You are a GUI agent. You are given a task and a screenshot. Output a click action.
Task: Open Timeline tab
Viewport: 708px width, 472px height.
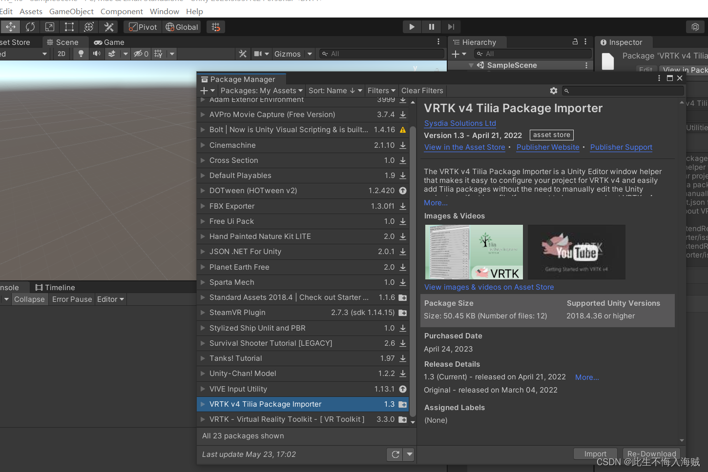click(x=55, y=288)
